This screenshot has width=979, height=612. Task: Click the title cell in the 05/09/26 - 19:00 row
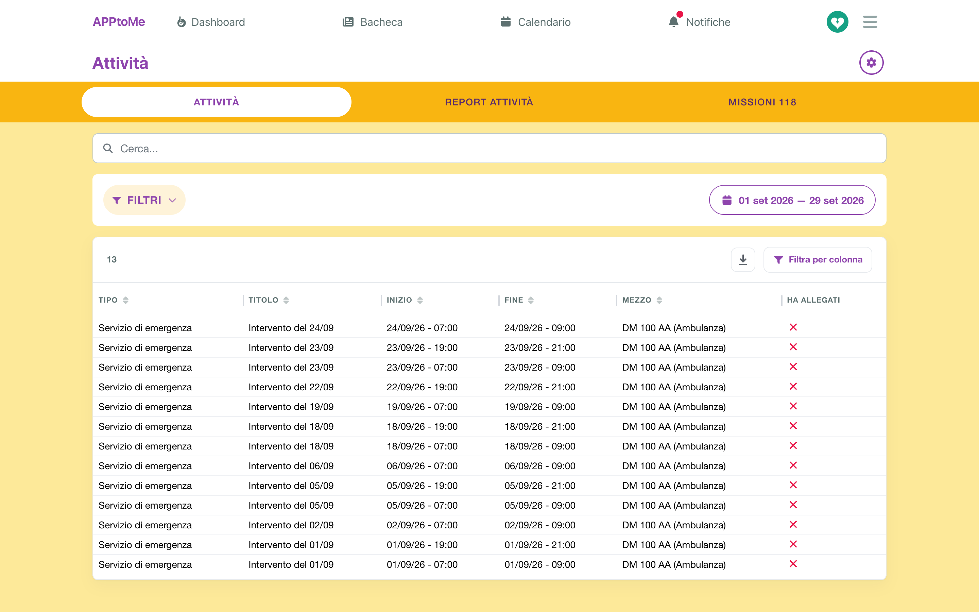291,485
